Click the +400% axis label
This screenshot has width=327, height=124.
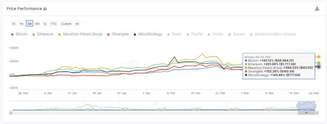click(x=14, y=48)
